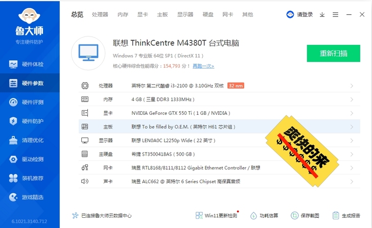372x228 pixels.
Task: Click the cloud data center status
Action: [x=102, y=215]
